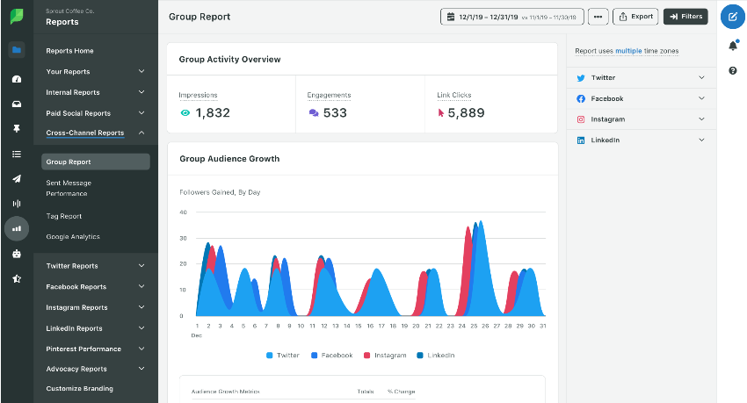Viewport: 747px width, 403px height.
Task: Click the Sprout leaf logo icon
Action: point(16,17)
